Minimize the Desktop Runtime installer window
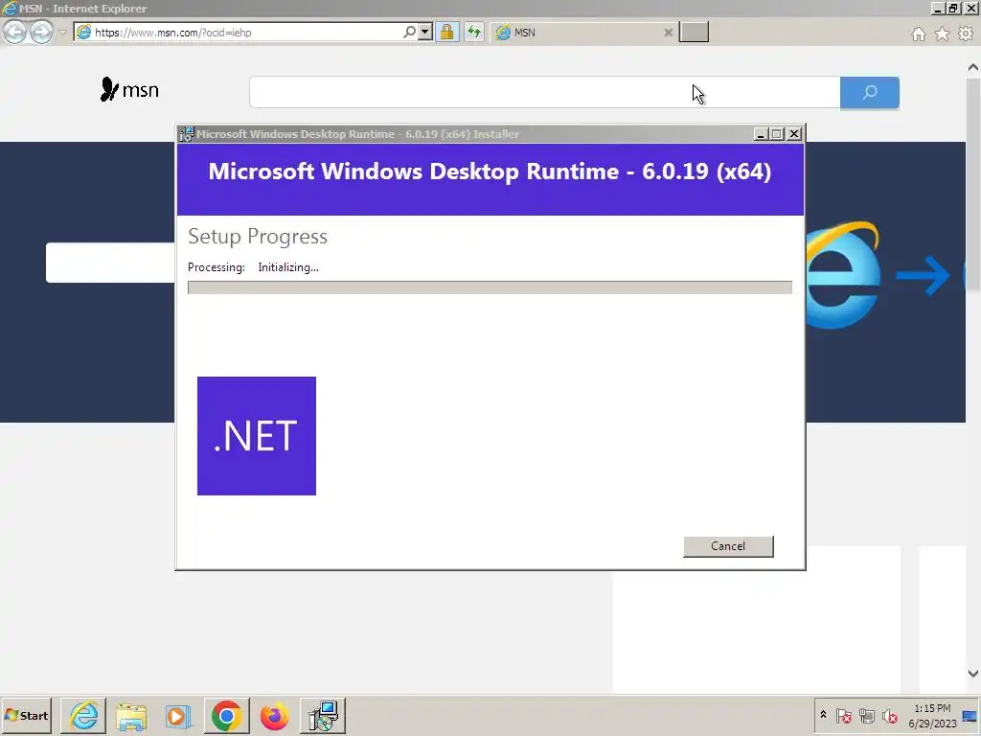This screenshot has width=981, height=736. coord(761,134)
